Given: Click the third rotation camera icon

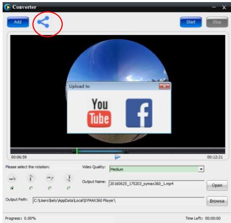Looking at the screenshot, I should point(50,178).
